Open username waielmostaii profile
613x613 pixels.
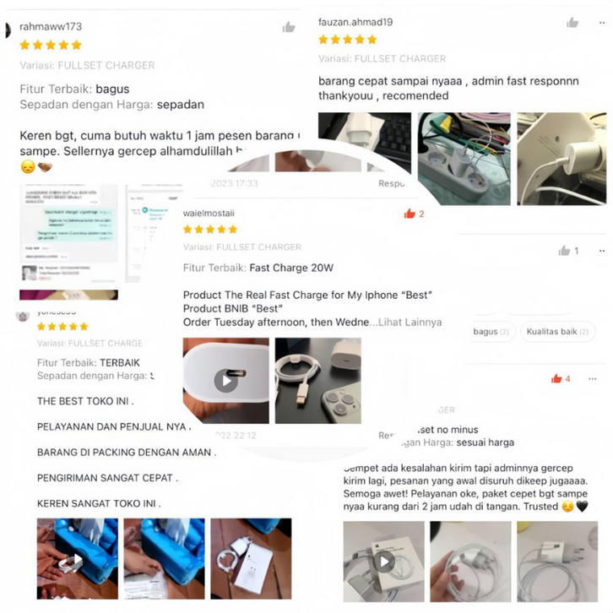pyautogui.click(x=209, y=213)
